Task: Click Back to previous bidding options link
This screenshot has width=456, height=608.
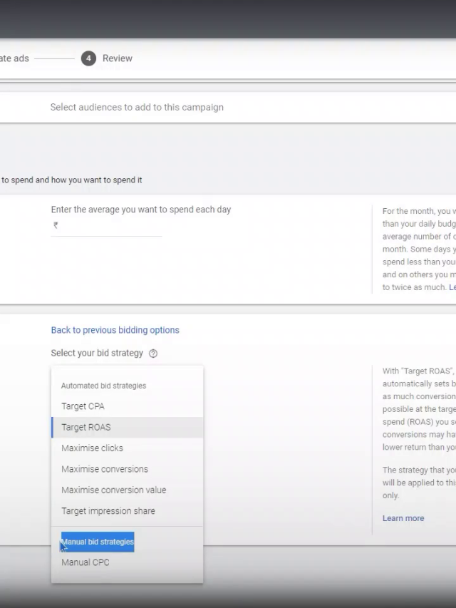Action: (115, 330)
